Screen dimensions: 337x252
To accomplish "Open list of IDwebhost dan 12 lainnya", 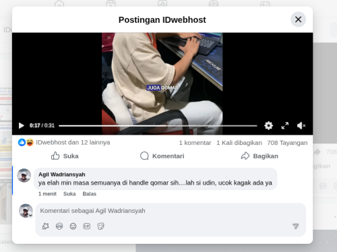I will [x=73, y=142].
